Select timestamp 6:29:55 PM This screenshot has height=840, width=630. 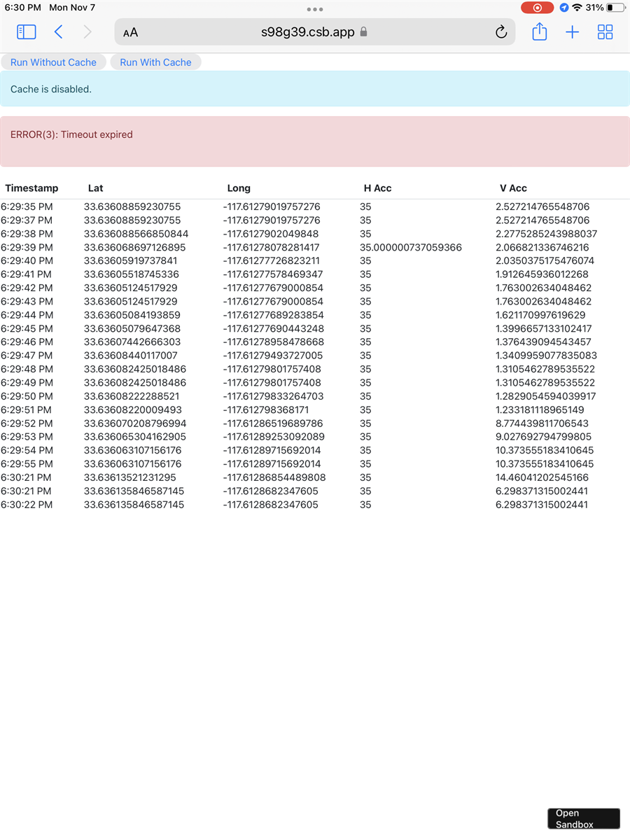pyautogui.click(x=27, y=464)
